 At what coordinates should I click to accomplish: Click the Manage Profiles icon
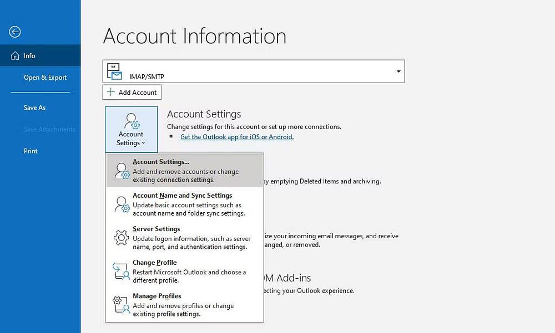(121, 305)
